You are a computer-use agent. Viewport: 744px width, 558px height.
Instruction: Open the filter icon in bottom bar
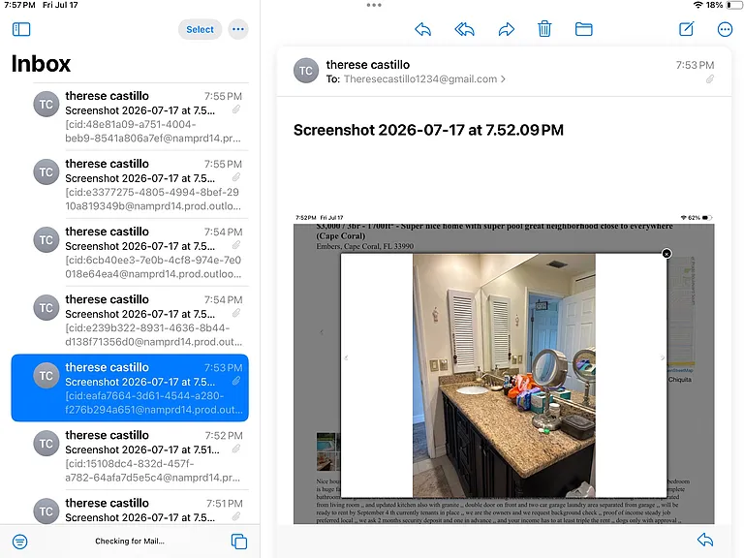pos(20,542)
